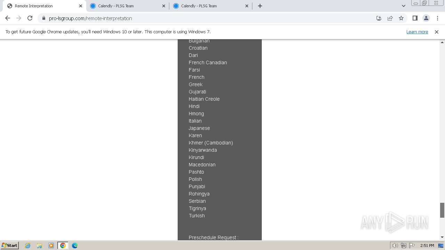This screenshot has width=445, height=250.
Task: Select the Greek language entry
Action: [x=196, y=84]
